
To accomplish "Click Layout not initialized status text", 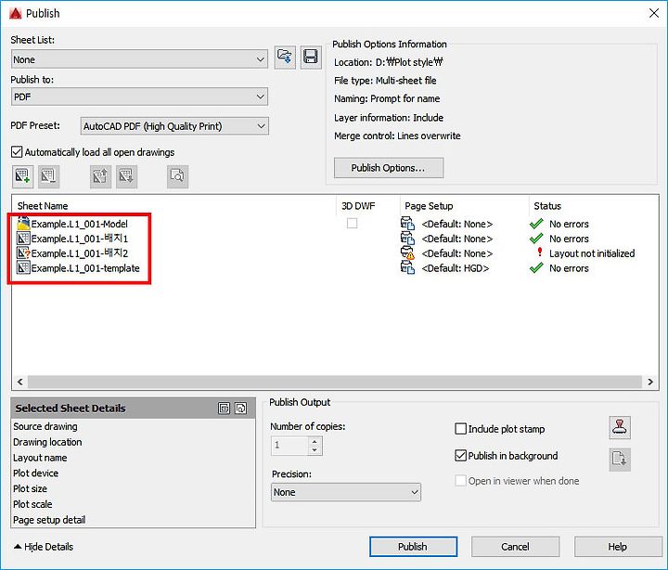I will [x=592, y=253].
